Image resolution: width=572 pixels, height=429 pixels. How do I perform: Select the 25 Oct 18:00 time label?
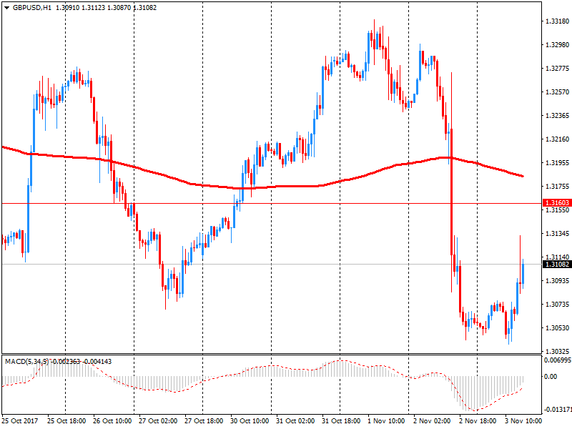(x=66, y=421)
